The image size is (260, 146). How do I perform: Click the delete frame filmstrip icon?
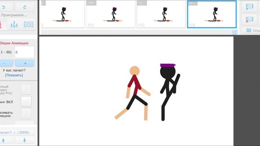click(x=249, y=19)
